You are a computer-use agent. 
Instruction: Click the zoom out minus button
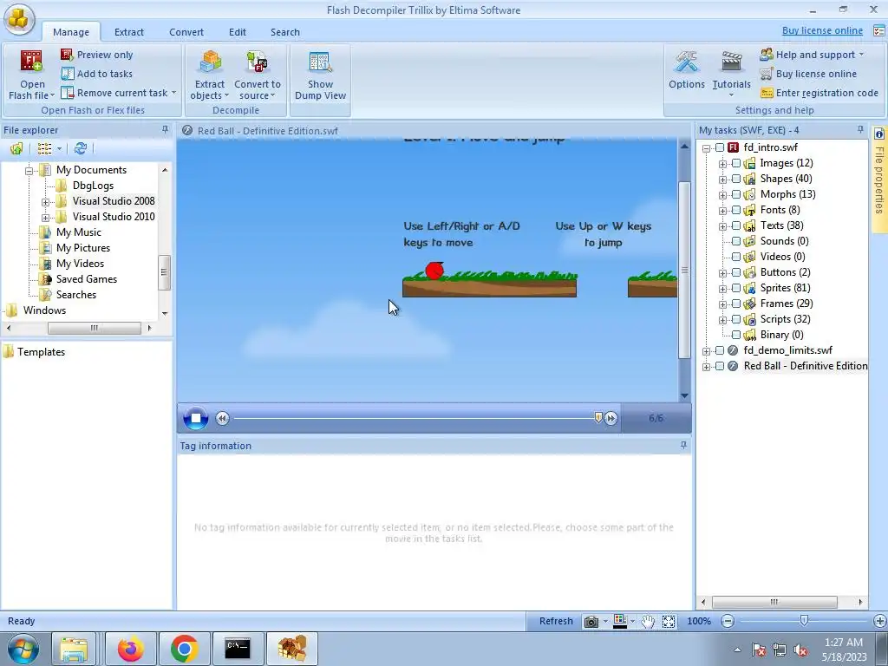click(x=728, y=621)
